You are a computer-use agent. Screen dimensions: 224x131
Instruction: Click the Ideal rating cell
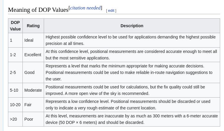pos(29,40)
